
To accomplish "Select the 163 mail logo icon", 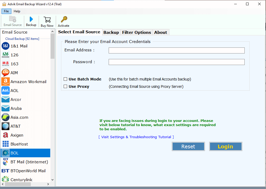I will [x=6, y=64].
